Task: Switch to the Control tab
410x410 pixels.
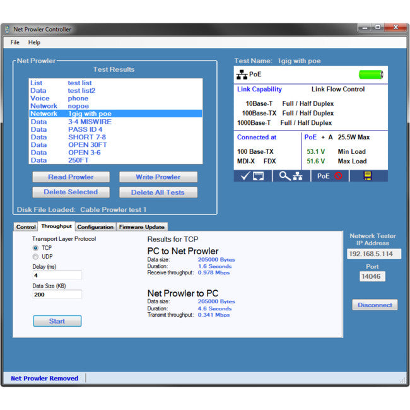Action: pos(26,226)
